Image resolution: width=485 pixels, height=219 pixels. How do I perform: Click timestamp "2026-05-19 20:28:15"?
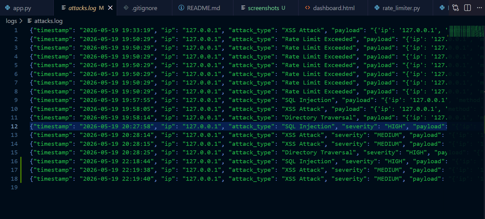(117, 144)
